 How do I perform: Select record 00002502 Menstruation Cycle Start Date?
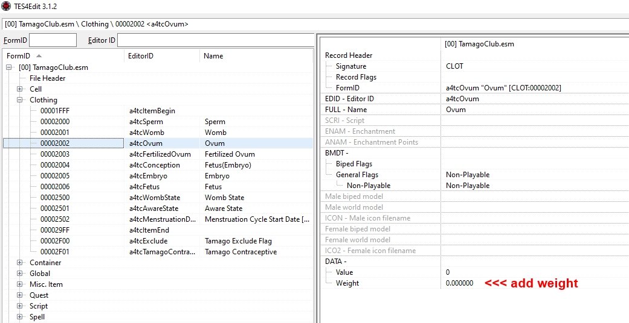(x=158, y=219)
